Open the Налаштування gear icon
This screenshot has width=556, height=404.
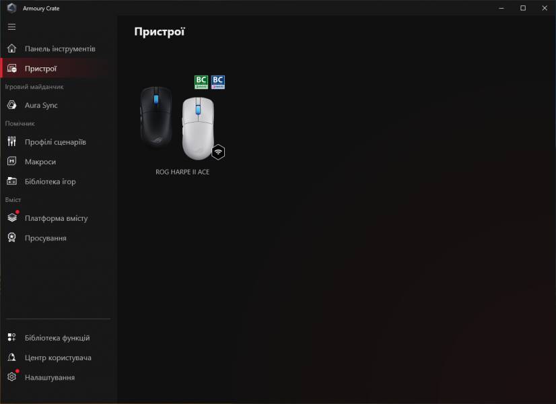(x=11, y=376)
